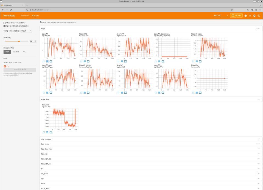263x190 pixels.
Task: Click the reload data refresh icon
Action: [x=250, y=16]
